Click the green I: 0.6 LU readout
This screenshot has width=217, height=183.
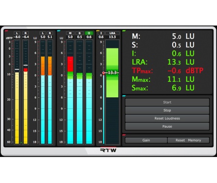click(x=163, y=53)
